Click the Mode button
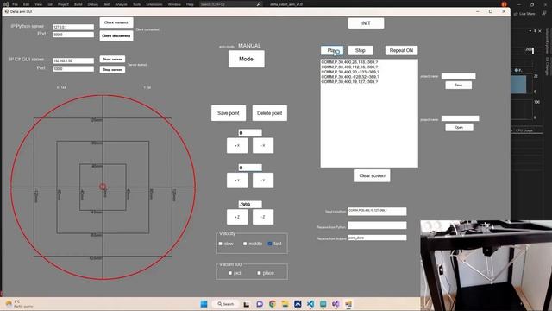Screen dimensions: 552x311 [x=246, y=59]
